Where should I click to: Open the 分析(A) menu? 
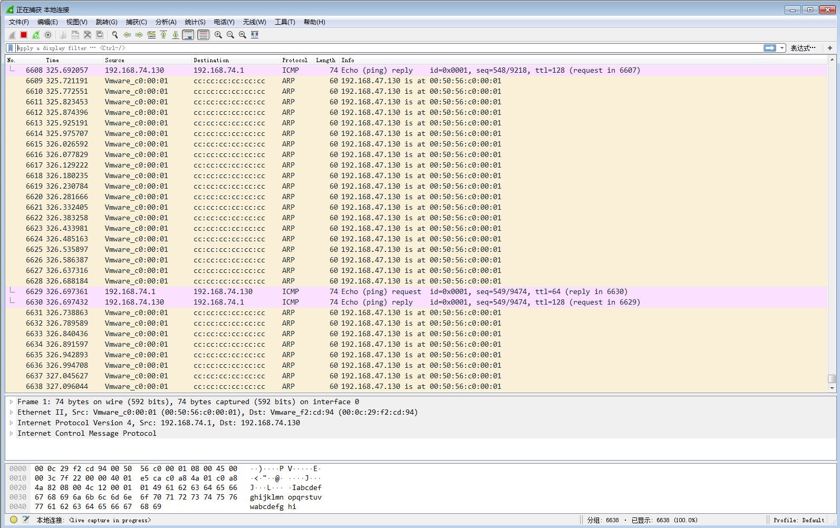click(166, 22)
